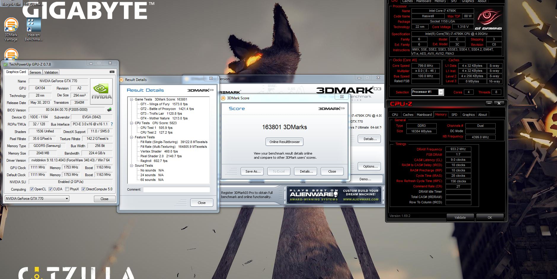Select GT1 - Wings of Fury result row
Screen dimensions: 557x279
[164, 104]
